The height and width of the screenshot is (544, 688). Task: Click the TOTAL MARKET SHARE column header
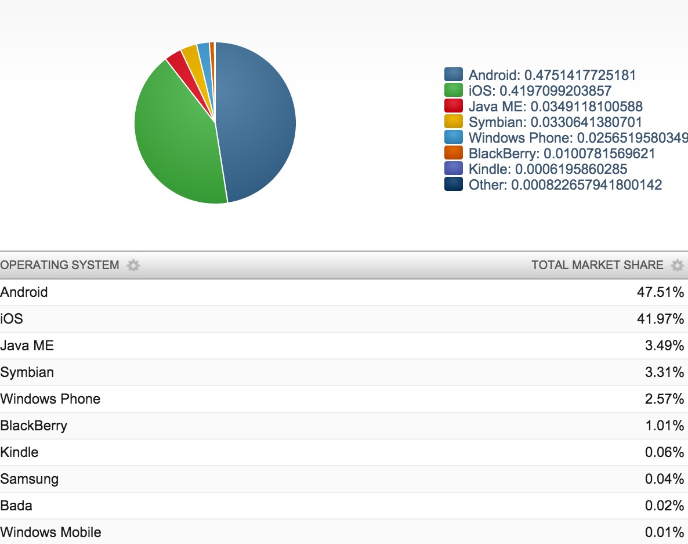click(x=597, y=265)
